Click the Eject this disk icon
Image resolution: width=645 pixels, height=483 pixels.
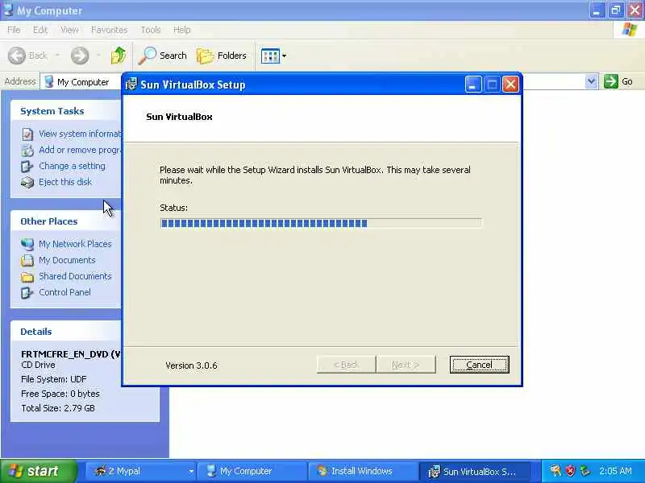pos(27,183)
